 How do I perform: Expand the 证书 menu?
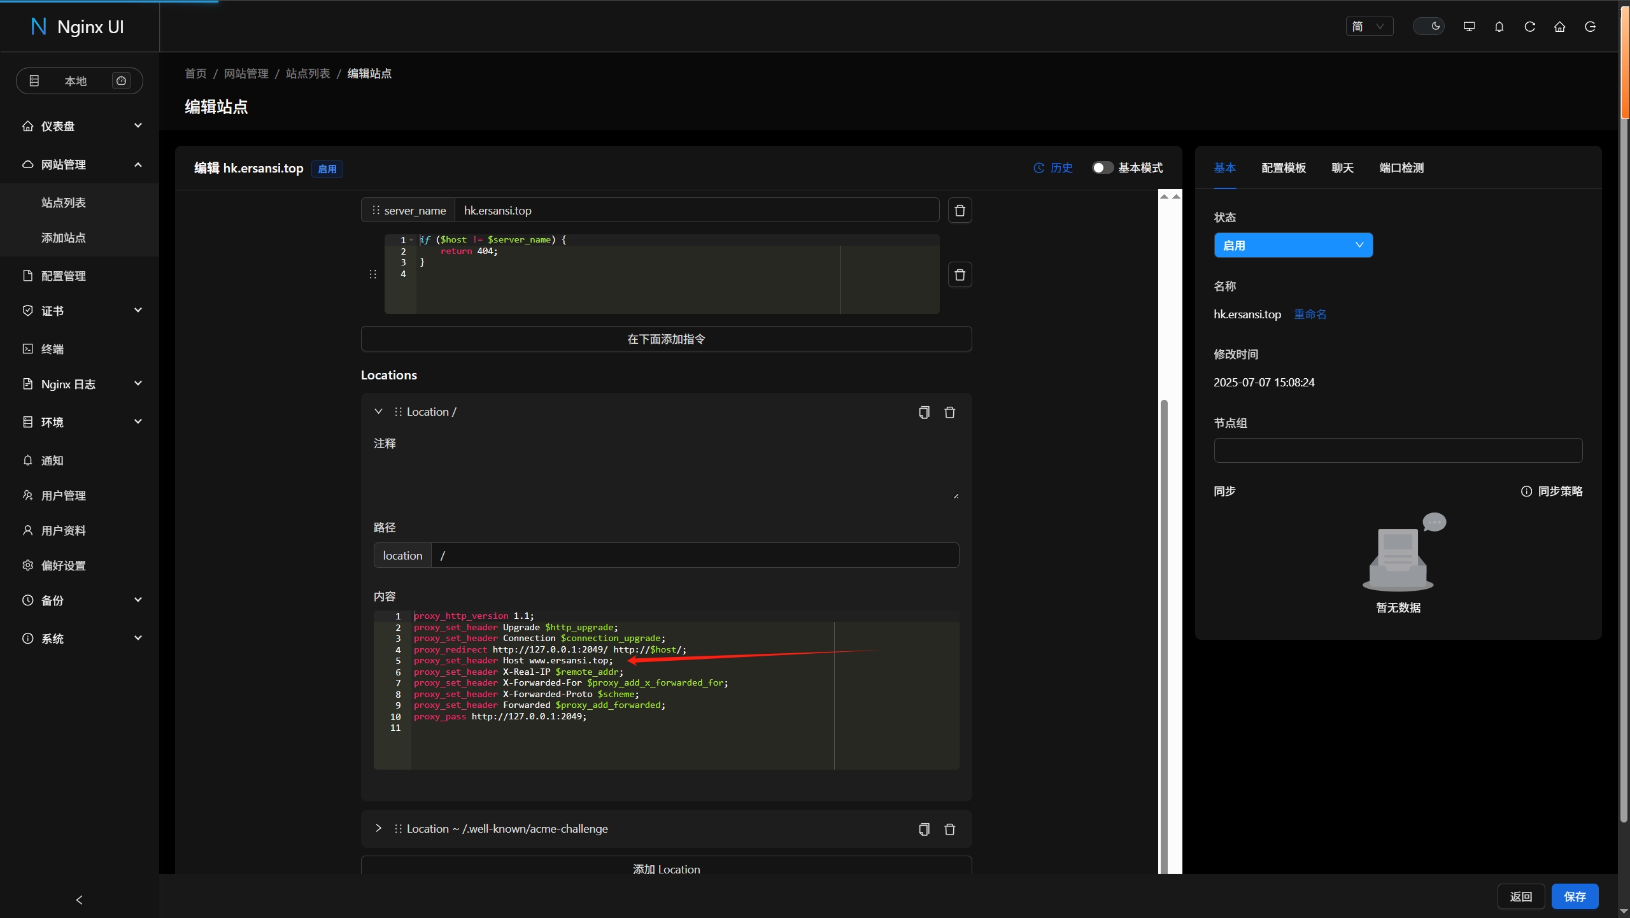click(80, 311)
